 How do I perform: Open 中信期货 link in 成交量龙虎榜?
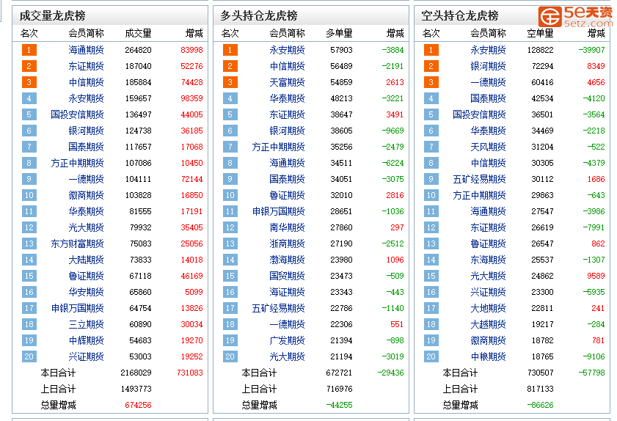pos(86,82)
